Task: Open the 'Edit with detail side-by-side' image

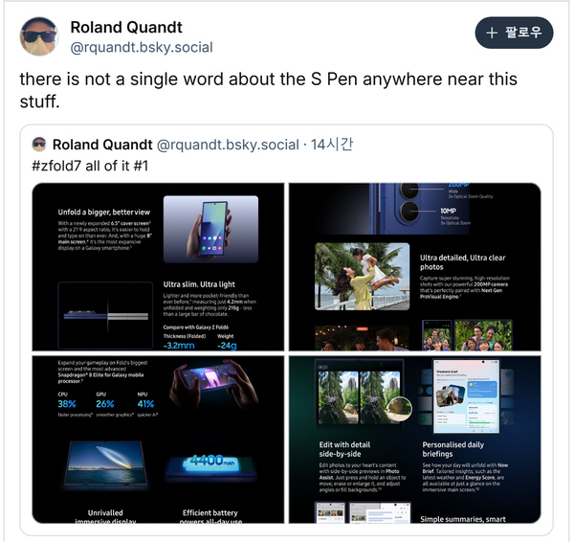Action: pyautogui.click(x=415, y=440)
